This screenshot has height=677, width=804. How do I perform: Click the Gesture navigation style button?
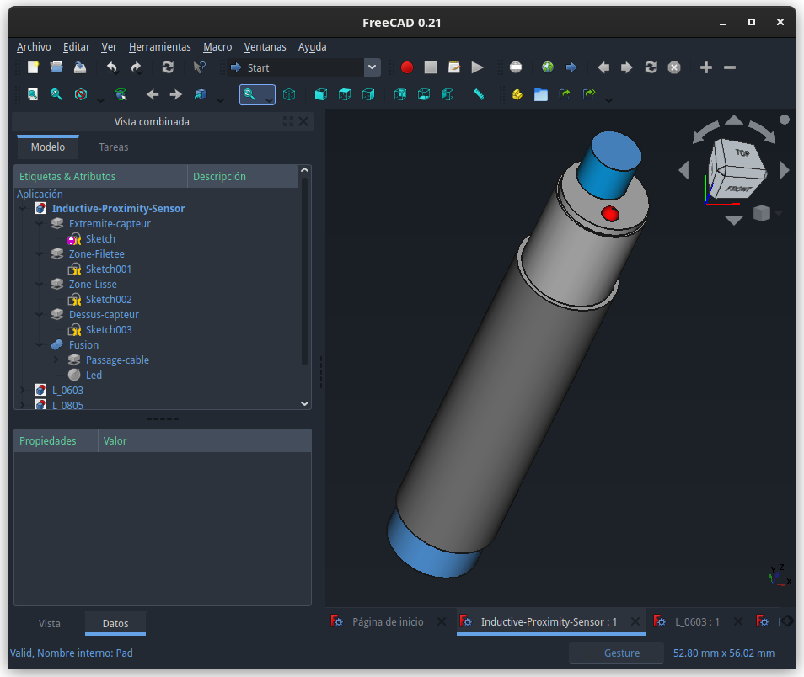(x=621, y=653)
